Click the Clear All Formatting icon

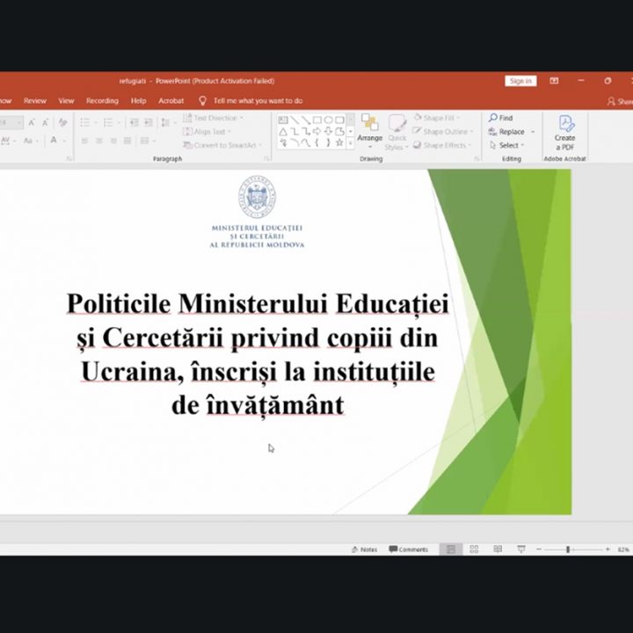tap(62, 123)
